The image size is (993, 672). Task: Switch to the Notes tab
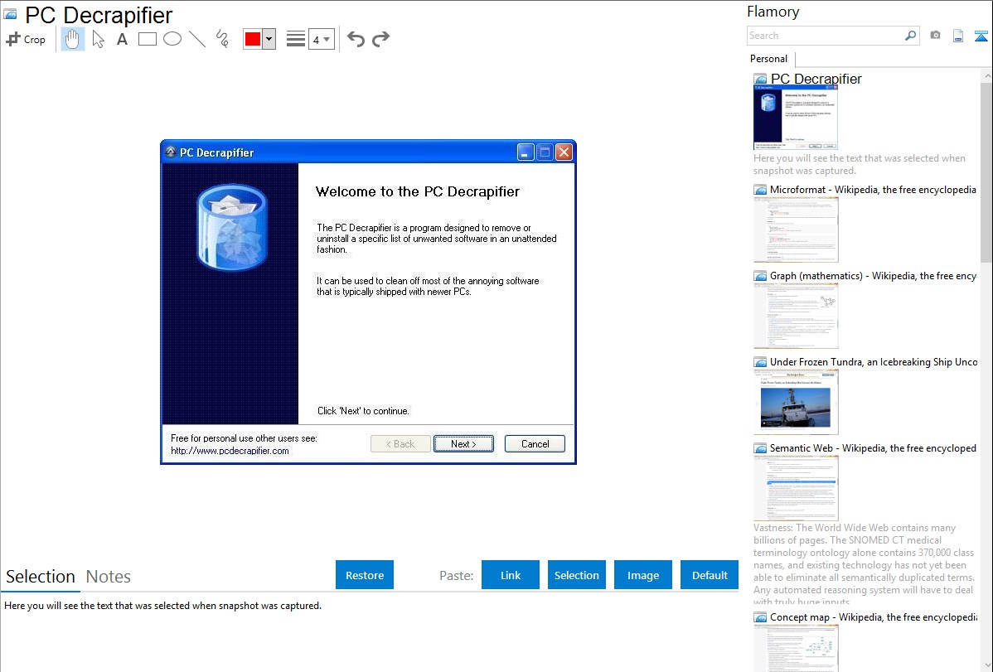click(x=109, y=577)
